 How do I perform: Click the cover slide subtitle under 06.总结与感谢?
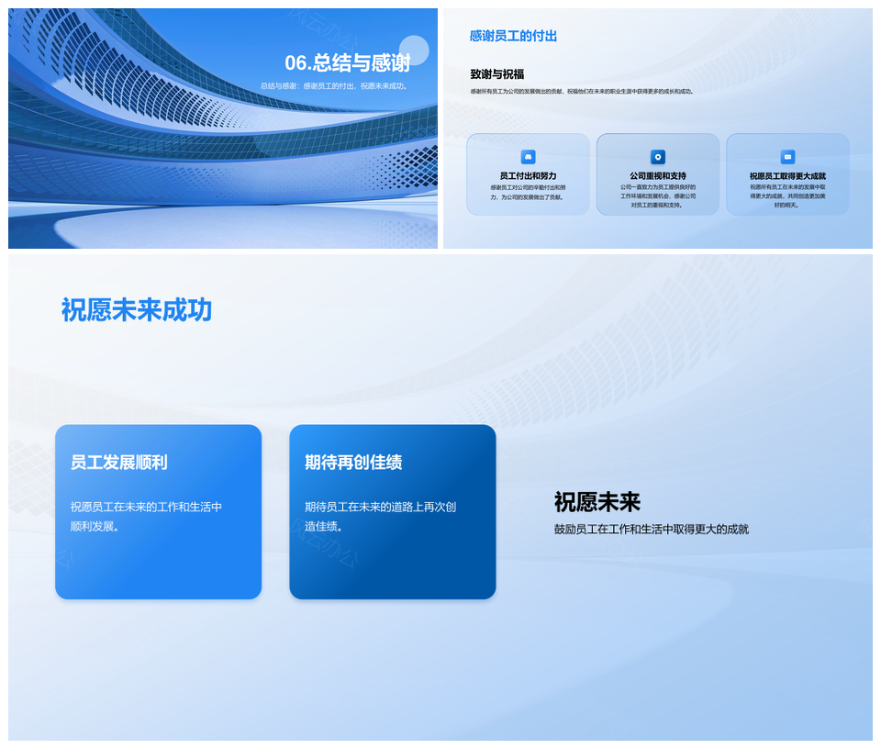coord(334,86)
